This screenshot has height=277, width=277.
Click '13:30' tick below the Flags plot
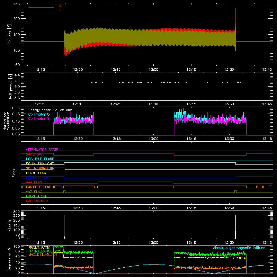[229, 208]
